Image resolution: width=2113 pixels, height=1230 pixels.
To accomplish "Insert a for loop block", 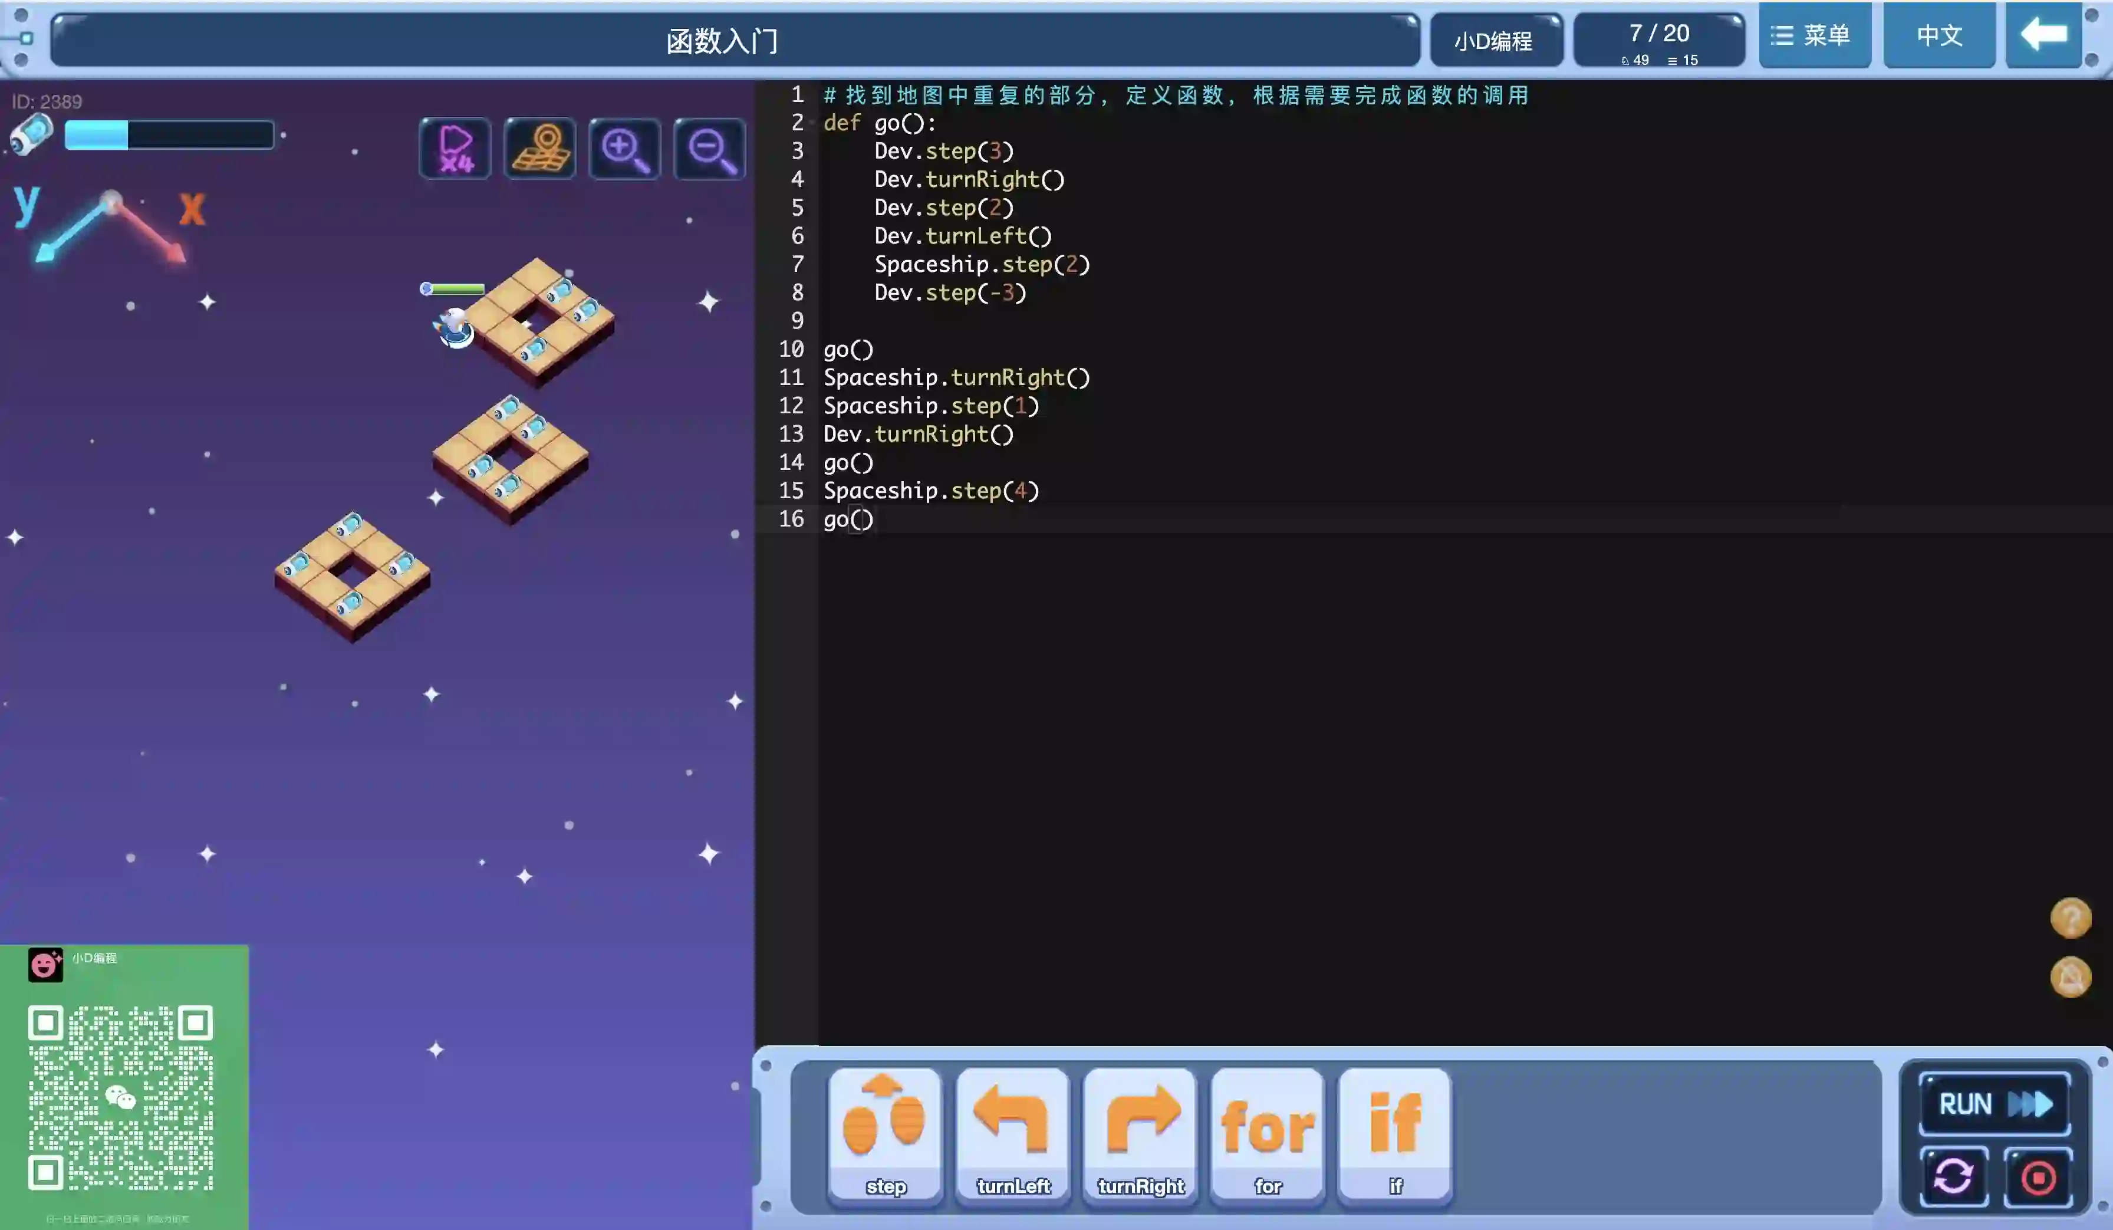I will tap(1267, 1132).
